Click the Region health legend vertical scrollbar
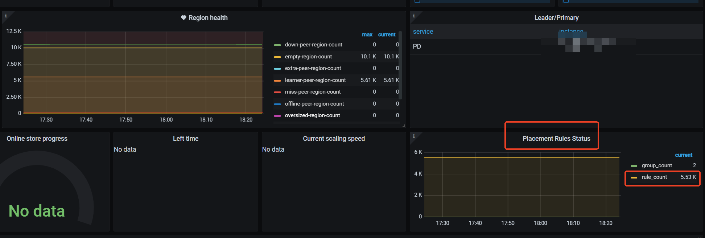Viewport: 705px width, 238px height. 400,65
